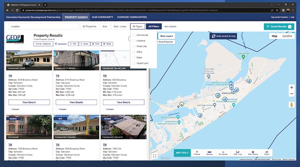Select the Filter Radius map tool
This screenshot has height=167, width=300.
(x=253, y=153)
